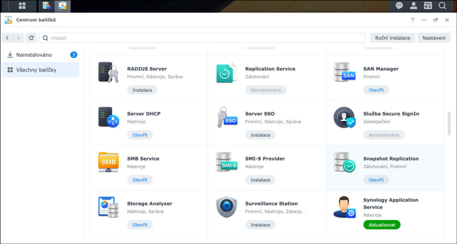Click the Storage Analyzer package icon
Viewport: 457px width, 244px height.
pyautogui.click(x=108, y=207)
